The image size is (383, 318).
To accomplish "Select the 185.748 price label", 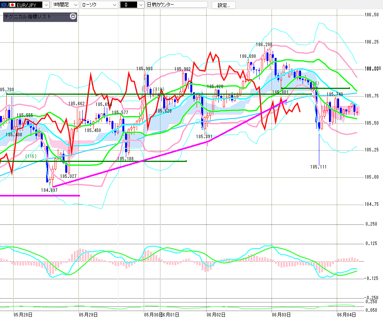I will pyautogui.click(x=334, y=94).
